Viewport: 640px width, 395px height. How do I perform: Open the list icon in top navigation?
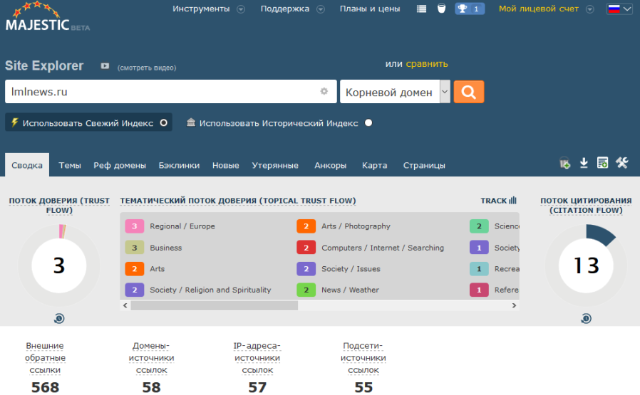pos(422,9)
